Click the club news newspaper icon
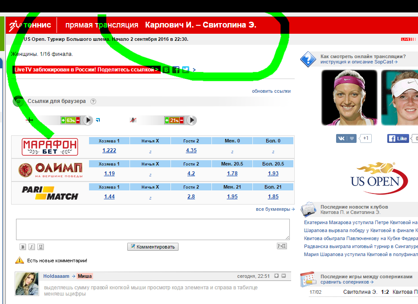This screenshot has width=418, height=304. [x=308, y=209]
